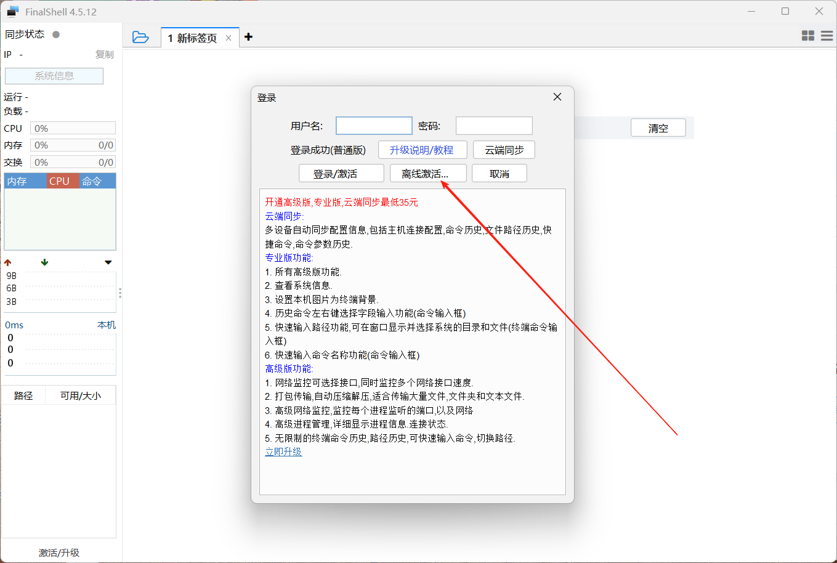Click the 云端同步 button
The width and height of the screenshot is (837, 563).
504,150
